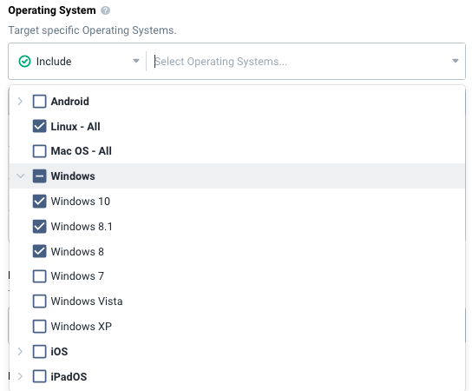
Task: Uncheck the Linux - All checkbox
Action: coord(39,126)
